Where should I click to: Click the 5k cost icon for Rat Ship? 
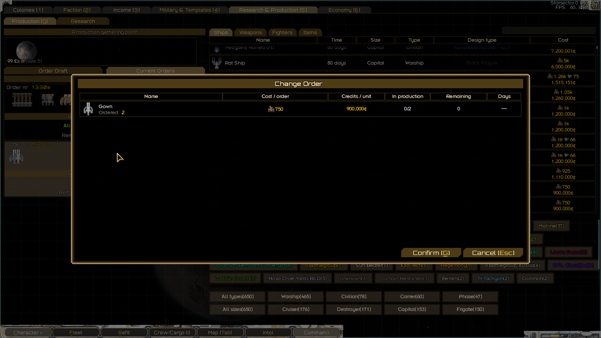560,60
